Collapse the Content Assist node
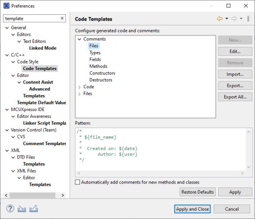 click(19, 82)
